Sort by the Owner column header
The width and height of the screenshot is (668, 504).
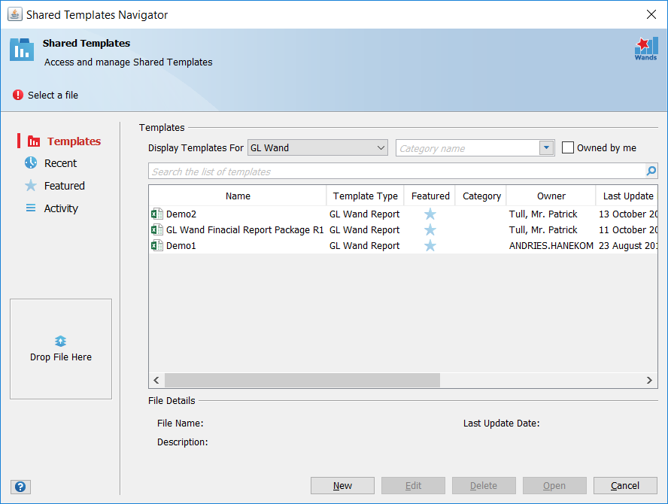pyautogui.click(x=551, y=196)
